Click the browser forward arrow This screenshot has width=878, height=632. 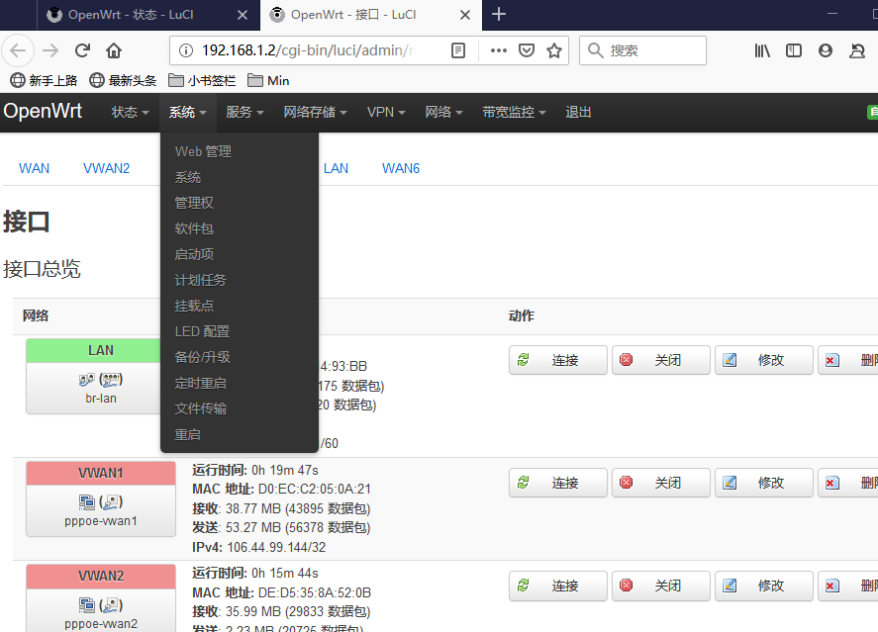[50, 50]
